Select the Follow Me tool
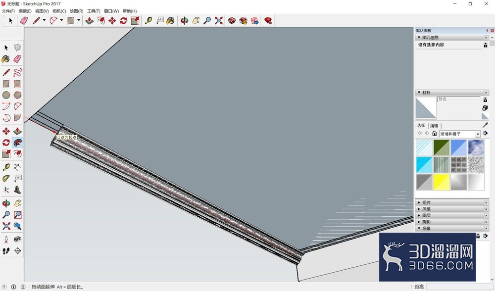Image resolution: width=495 pixels, height=291 pixels. (17, 143)
